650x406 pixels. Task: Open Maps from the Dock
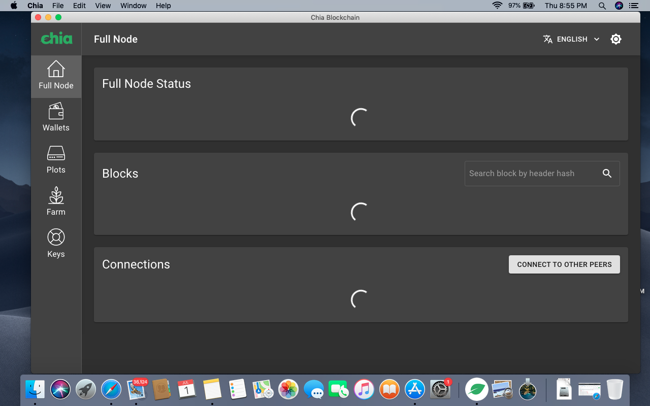click(x=263, y=389)
